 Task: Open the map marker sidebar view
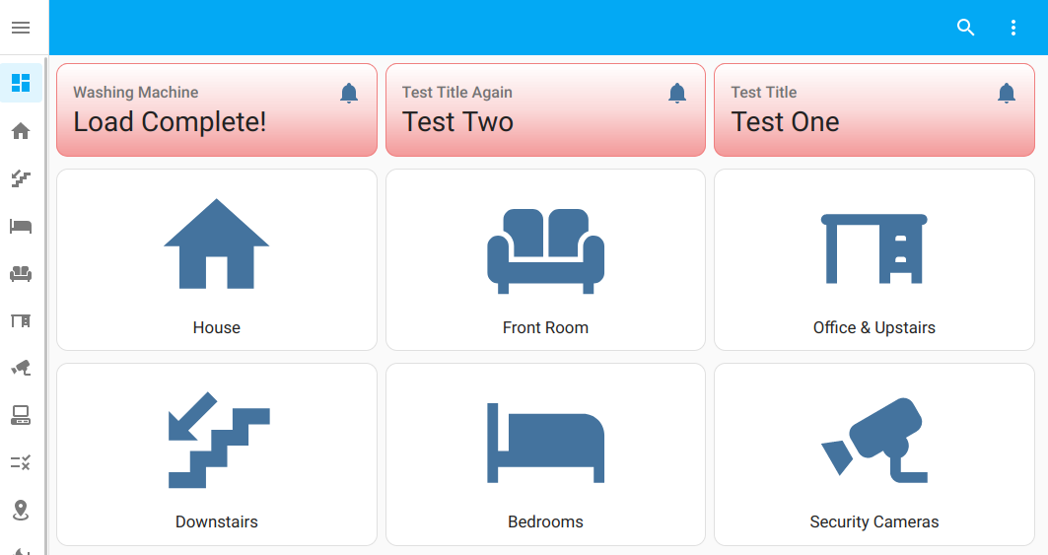pos(21,510)
